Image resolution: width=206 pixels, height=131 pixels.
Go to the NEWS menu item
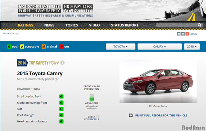[x=49, y=25]
